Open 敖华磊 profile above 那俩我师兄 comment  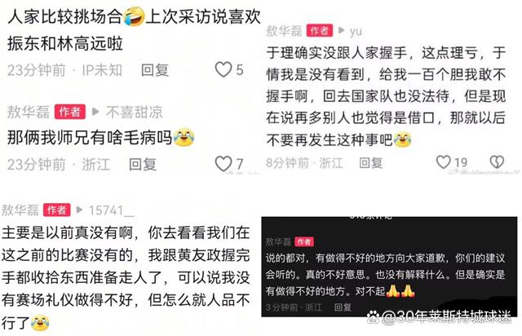pos(29,112)
